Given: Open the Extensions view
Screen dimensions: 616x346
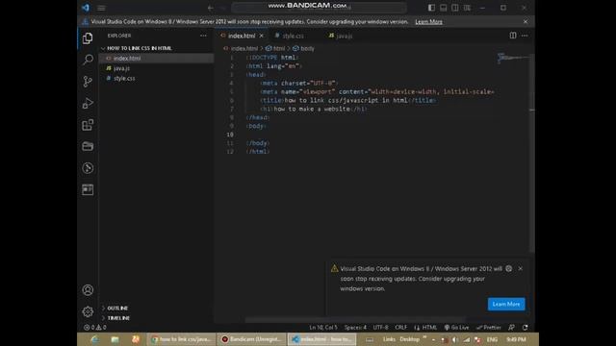Looking at the screenshot, I should click(x=88, y=125).
